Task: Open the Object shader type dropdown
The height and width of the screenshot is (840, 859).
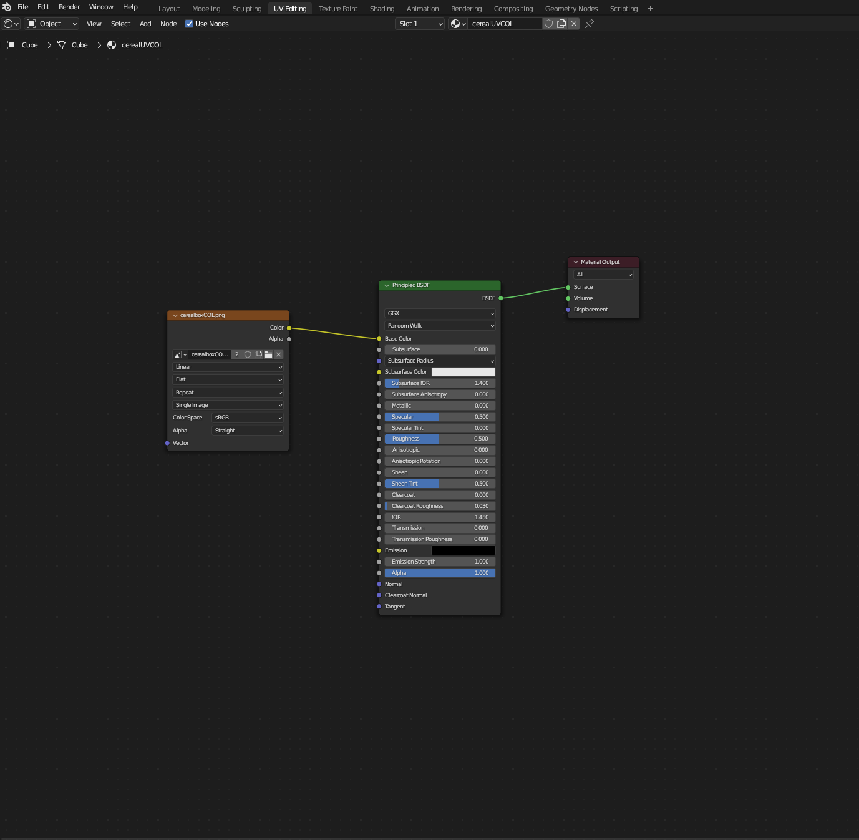Action: click(52, 24)
